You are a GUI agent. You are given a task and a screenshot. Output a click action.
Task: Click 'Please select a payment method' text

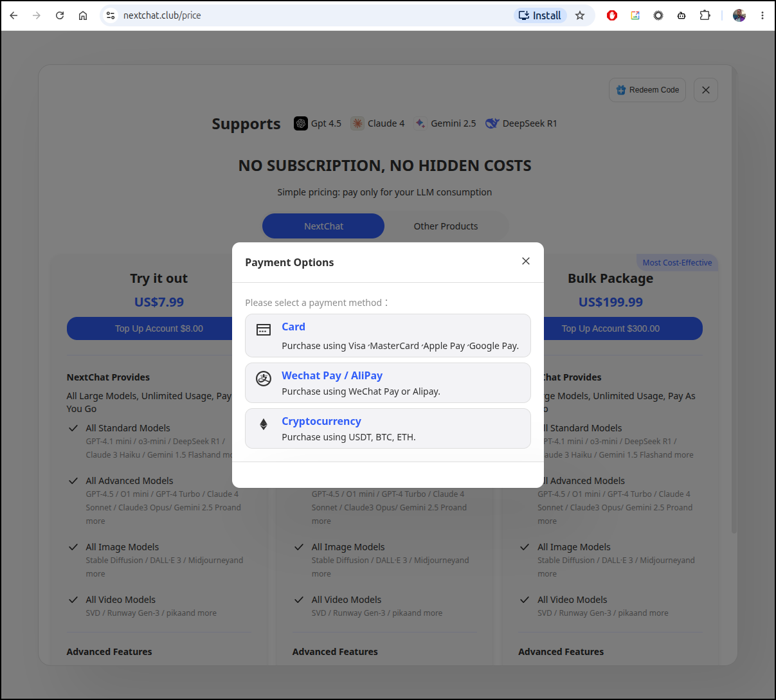click(316, 303)
